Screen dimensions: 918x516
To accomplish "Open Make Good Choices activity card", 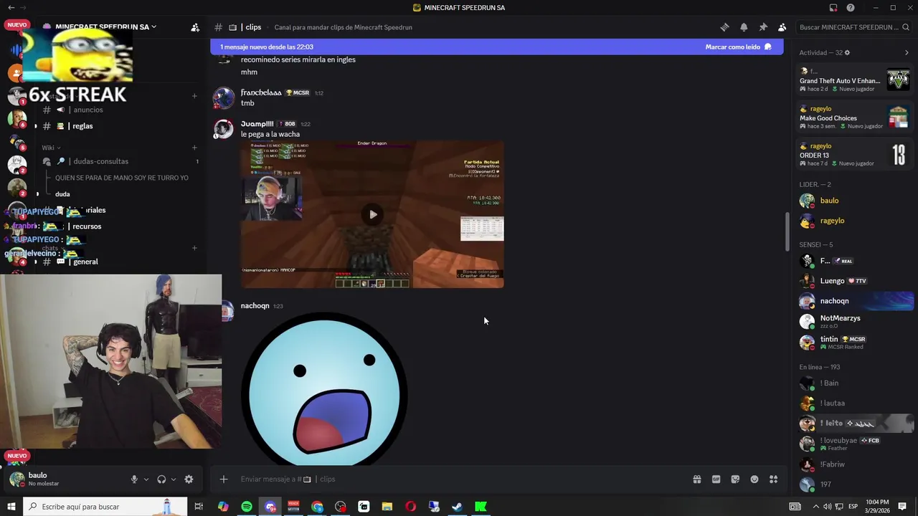I will (854, 118).
